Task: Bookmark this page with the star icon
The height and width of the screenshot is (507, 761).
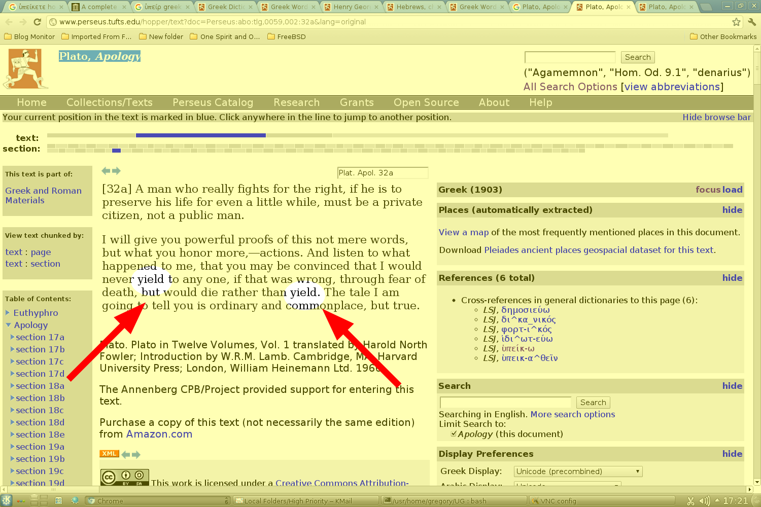Action: (x=736, y=22)
